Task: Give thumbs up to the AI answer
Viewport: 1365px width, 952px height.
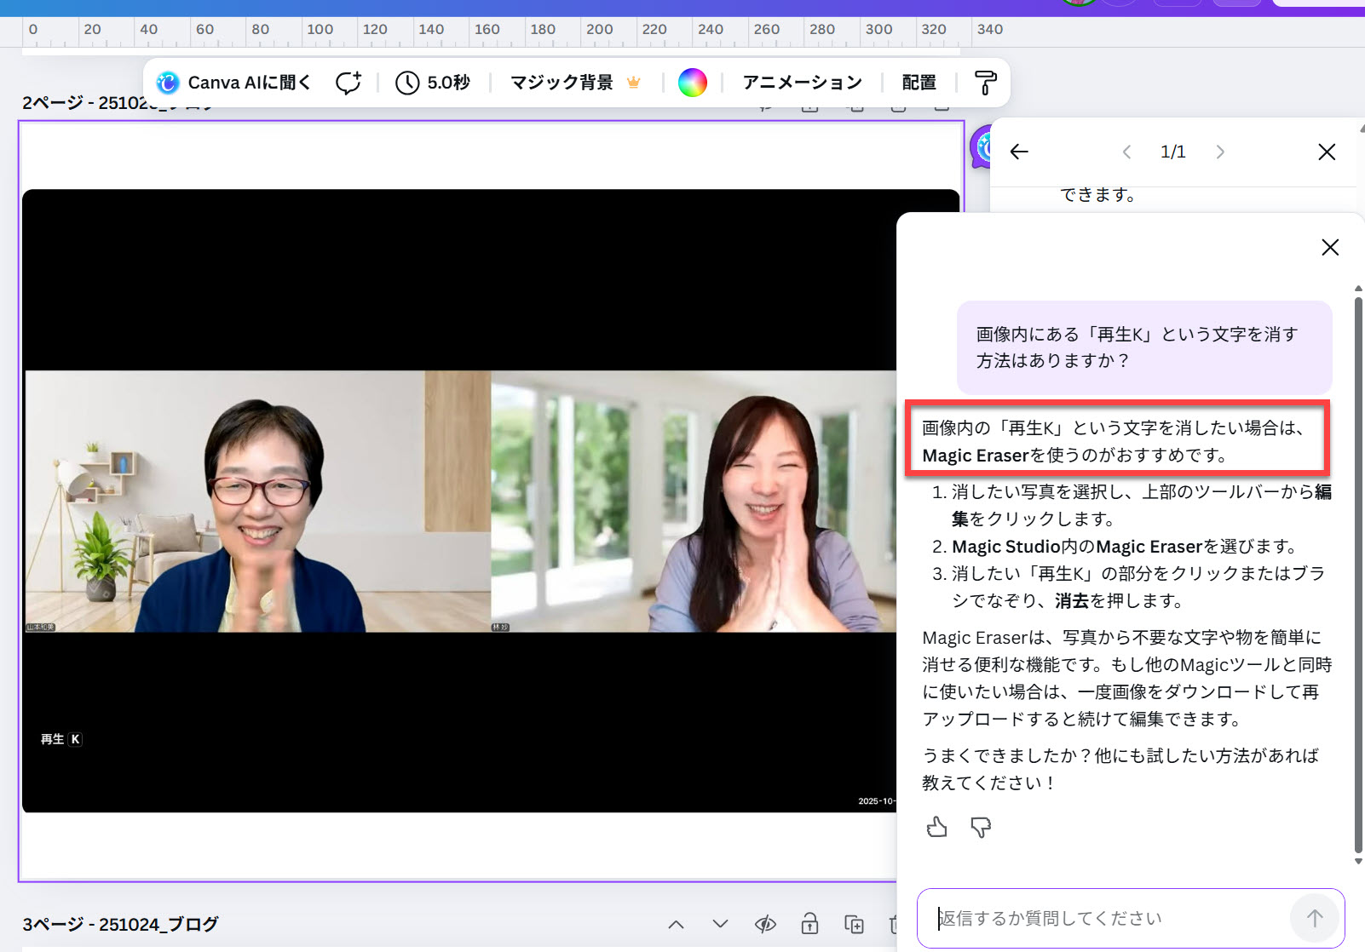Action: click(x=936, y=827)
